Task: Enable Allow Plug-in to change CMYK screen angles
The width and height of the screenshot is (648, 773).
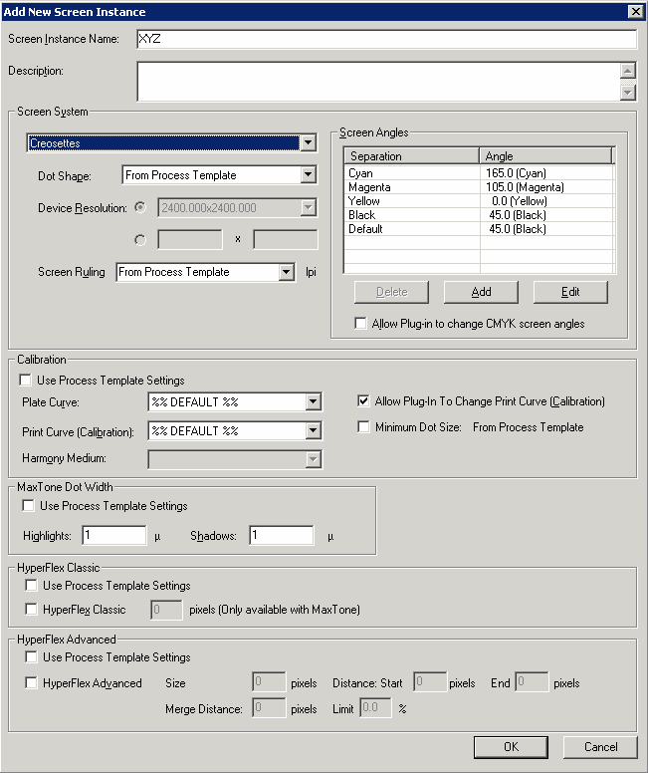Action: pos(361,324)
